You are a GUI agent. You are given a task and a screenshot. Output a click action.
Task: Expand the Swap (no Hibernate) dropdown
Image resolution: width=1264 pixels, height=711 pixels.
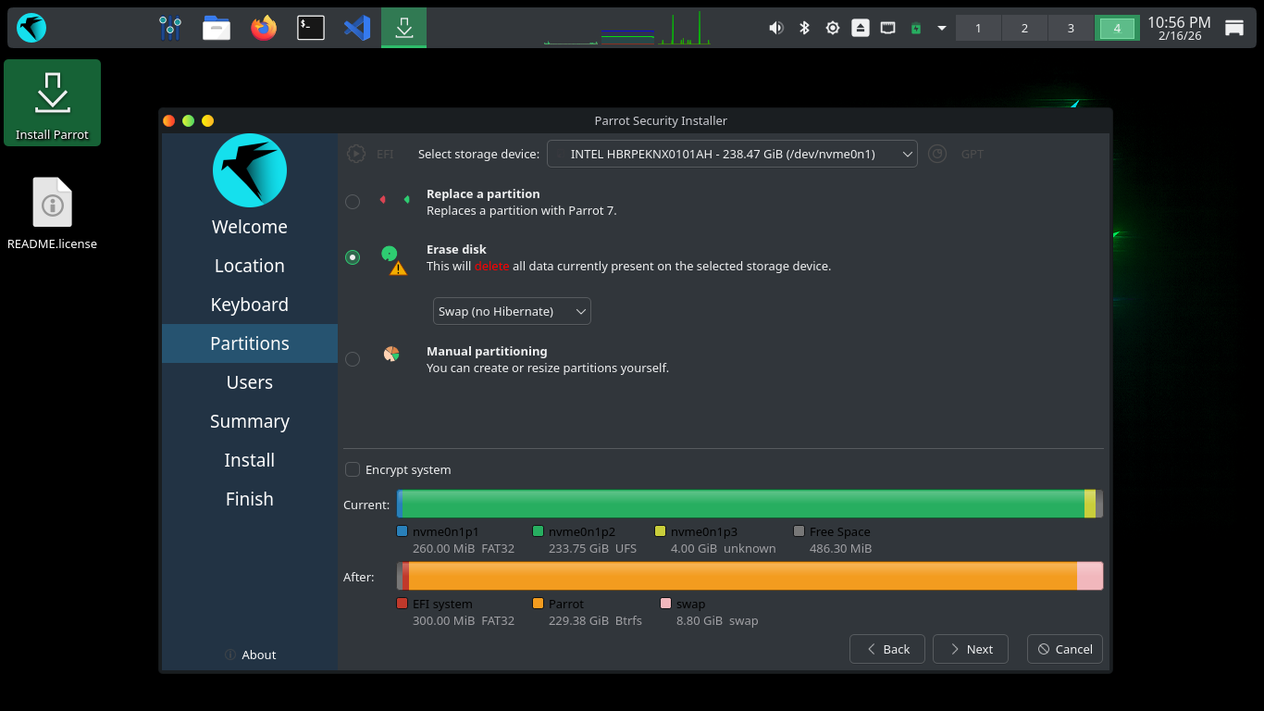tap(512, 311)
